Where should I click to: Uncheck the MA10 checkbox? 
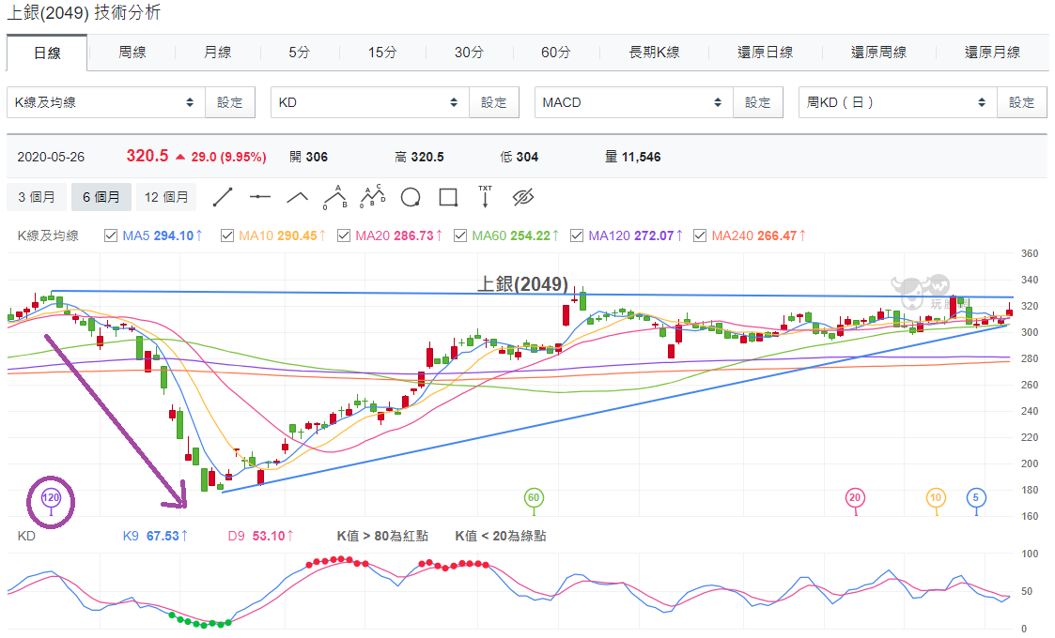(x=227, y=235)
